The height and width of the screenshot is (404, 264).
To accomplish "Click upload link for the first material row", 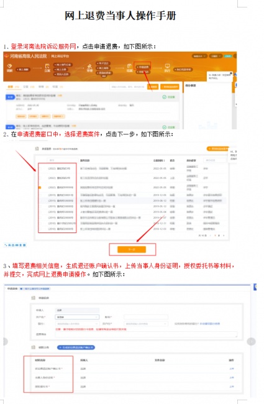I will point(232,369).
